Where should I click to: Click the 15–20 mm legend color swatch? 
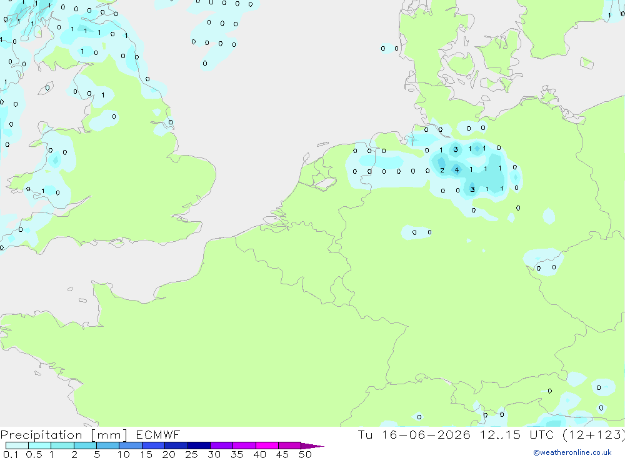coord(154,446)
